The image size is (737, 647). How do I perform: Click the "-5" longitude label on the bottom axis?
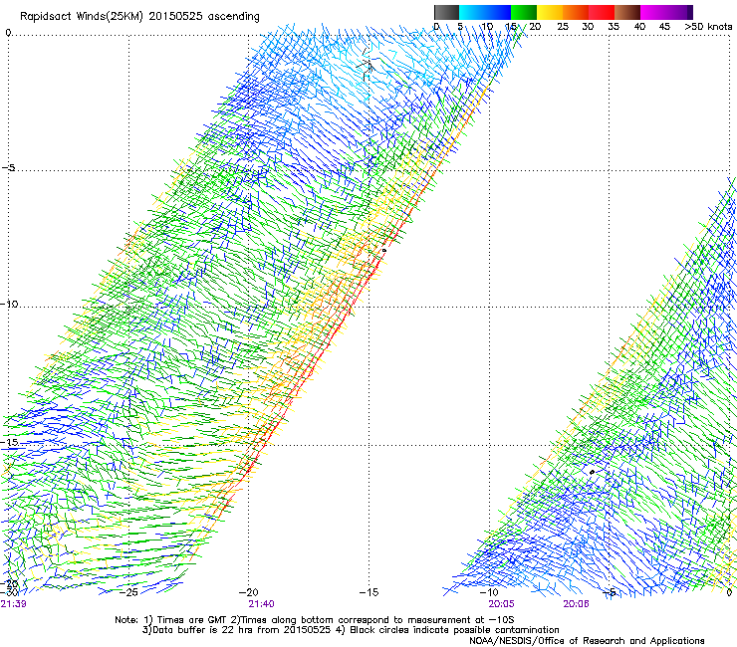(610, 592)
